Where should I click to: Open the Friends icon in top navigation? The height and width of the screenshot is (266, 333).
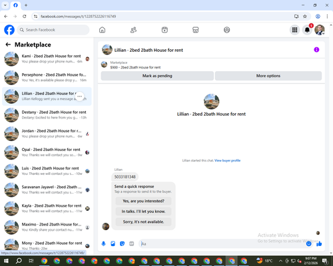click(x=133, y=30)
